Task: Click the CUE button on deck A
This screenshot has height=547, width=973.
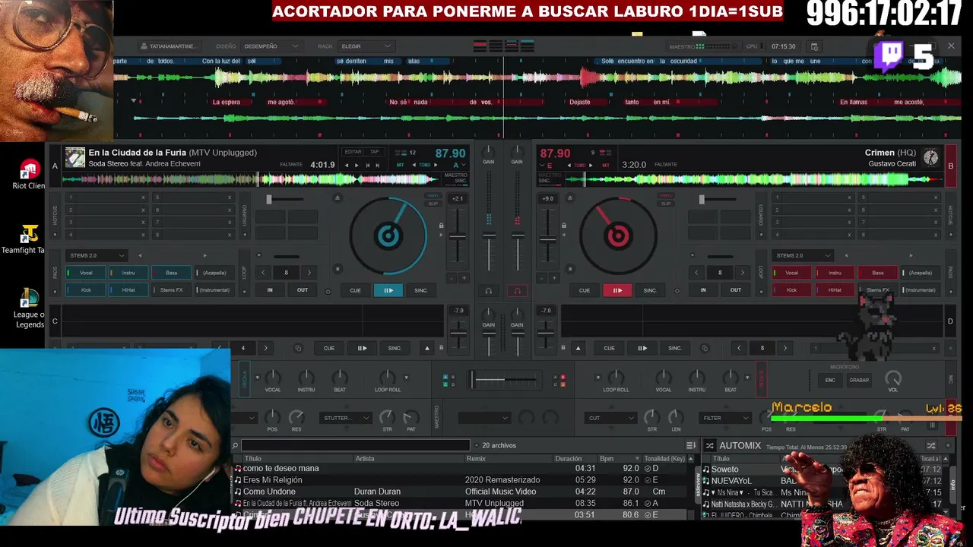Action: 355,290
